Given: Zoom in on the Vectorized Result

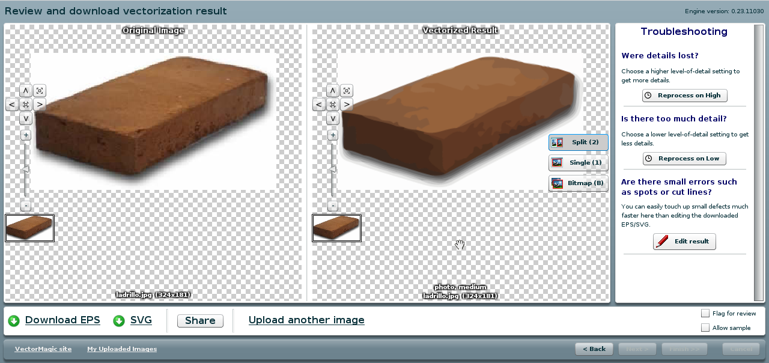Looking at the screenshot, I should [332, 135].
